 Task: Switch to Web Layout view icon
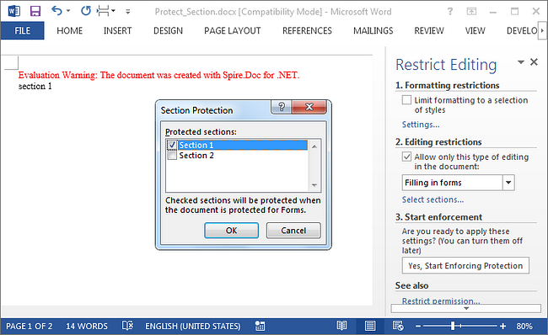tap(398, 326)
